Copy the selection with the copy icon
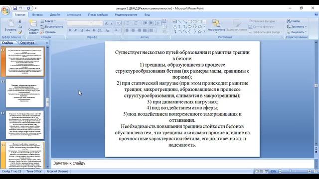 [x=20, y=27]
